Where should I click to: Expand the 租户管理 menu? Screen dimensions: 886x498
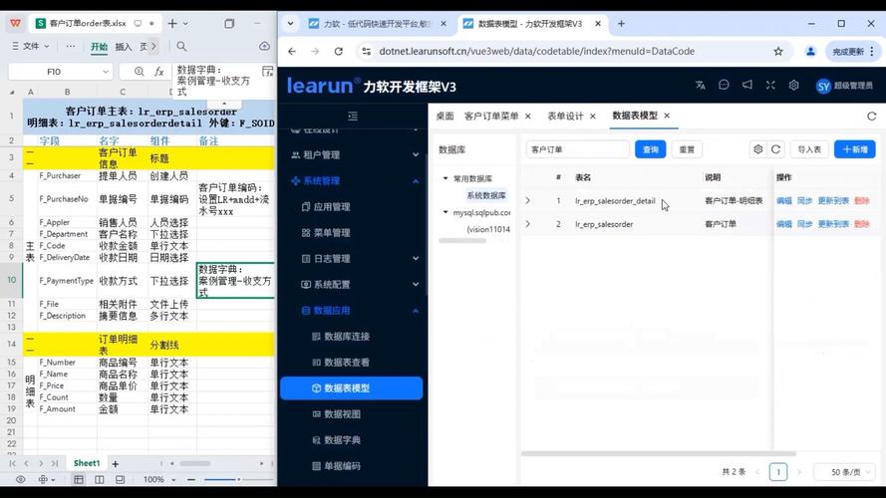pyautogui.click(x=354, y=154)
